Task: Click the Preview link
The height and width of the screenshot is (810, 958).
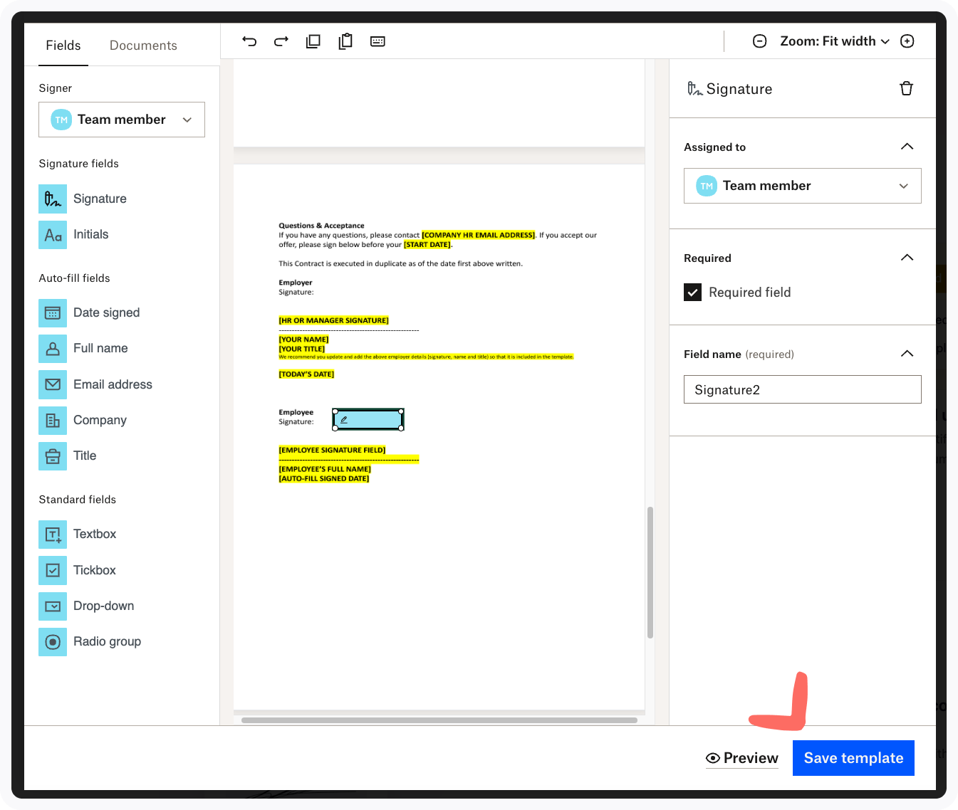Action: 742,758
